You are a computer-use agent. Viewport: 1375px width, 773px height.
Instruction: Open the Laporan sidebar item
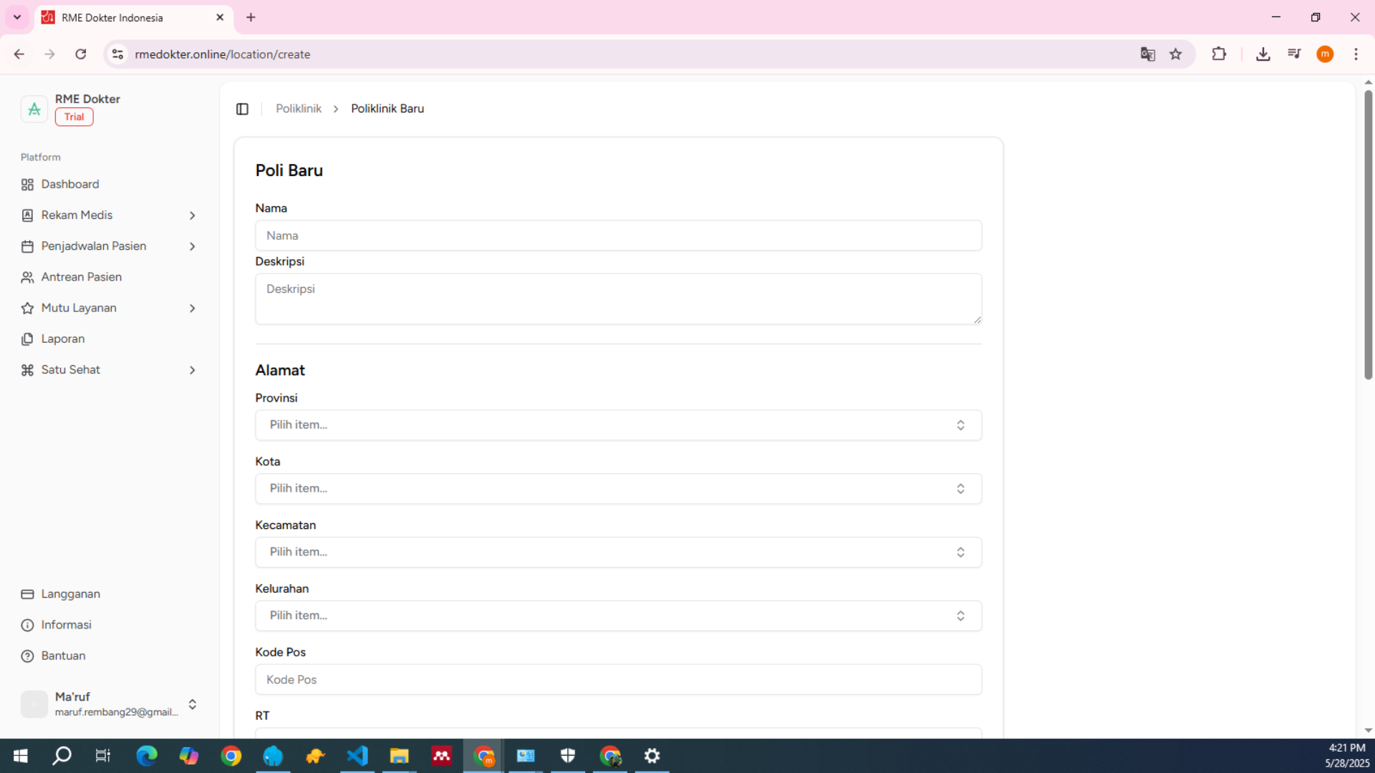63,339
